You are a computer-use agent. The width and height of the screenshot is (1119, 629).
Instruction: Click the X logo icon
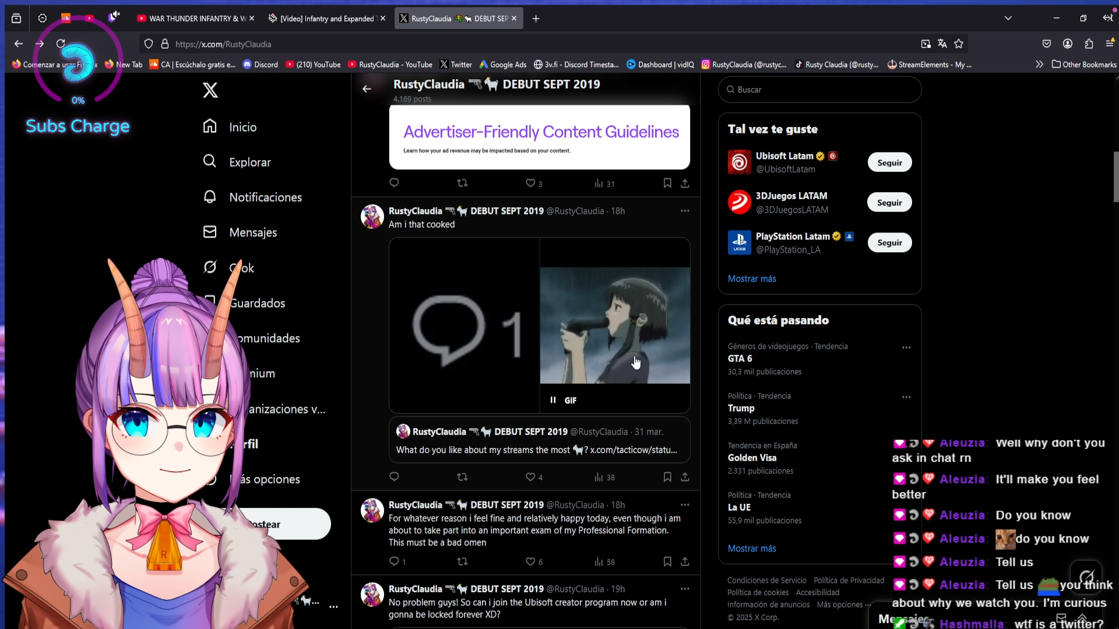pos(210,90)
